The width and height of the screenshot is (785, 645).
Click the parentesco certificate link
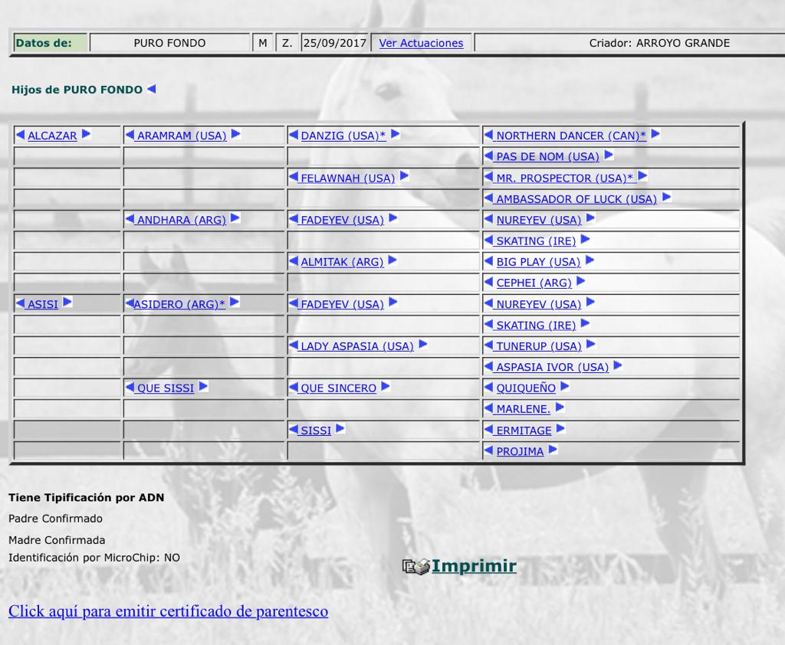pos(168,611)
